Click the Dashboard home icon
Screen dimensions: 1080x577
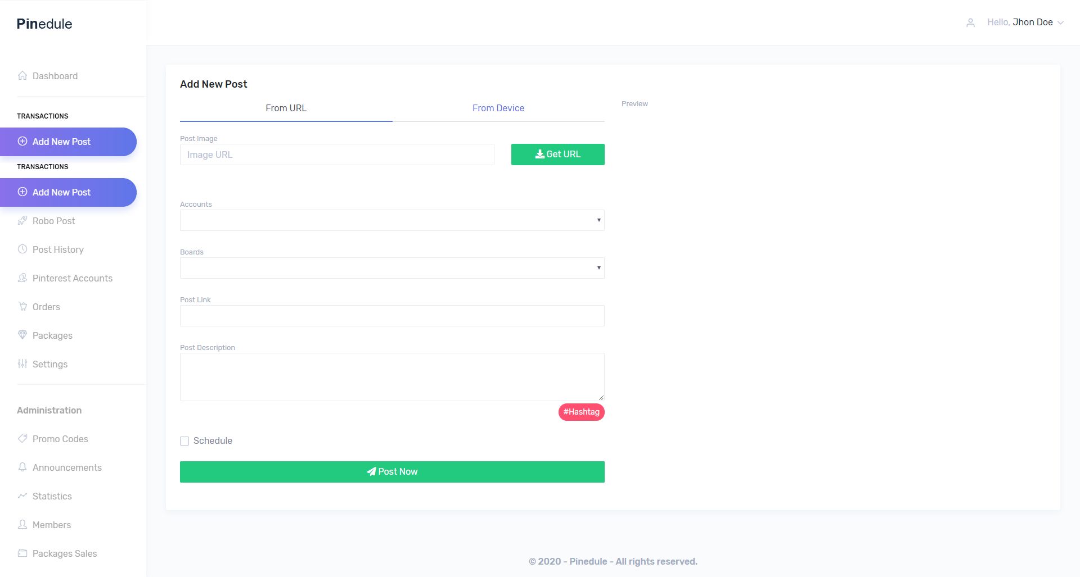point(22,75)
